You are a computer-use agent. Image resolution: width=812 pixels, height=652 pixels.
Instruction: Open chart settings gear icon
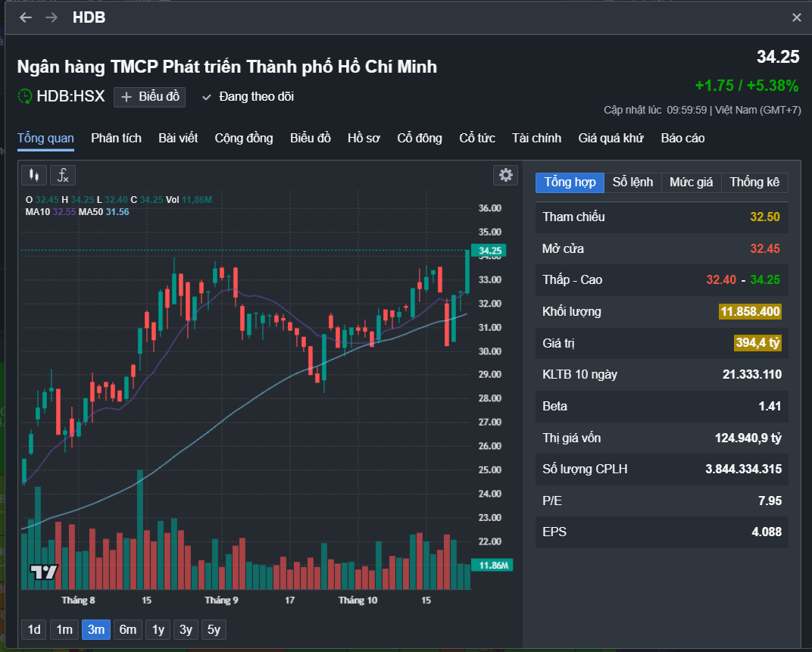(505, 175)
